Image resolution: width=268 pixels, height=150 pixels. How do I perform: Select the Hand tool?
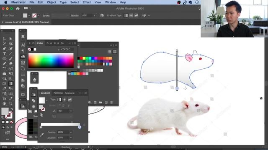[x=4, y=103]
